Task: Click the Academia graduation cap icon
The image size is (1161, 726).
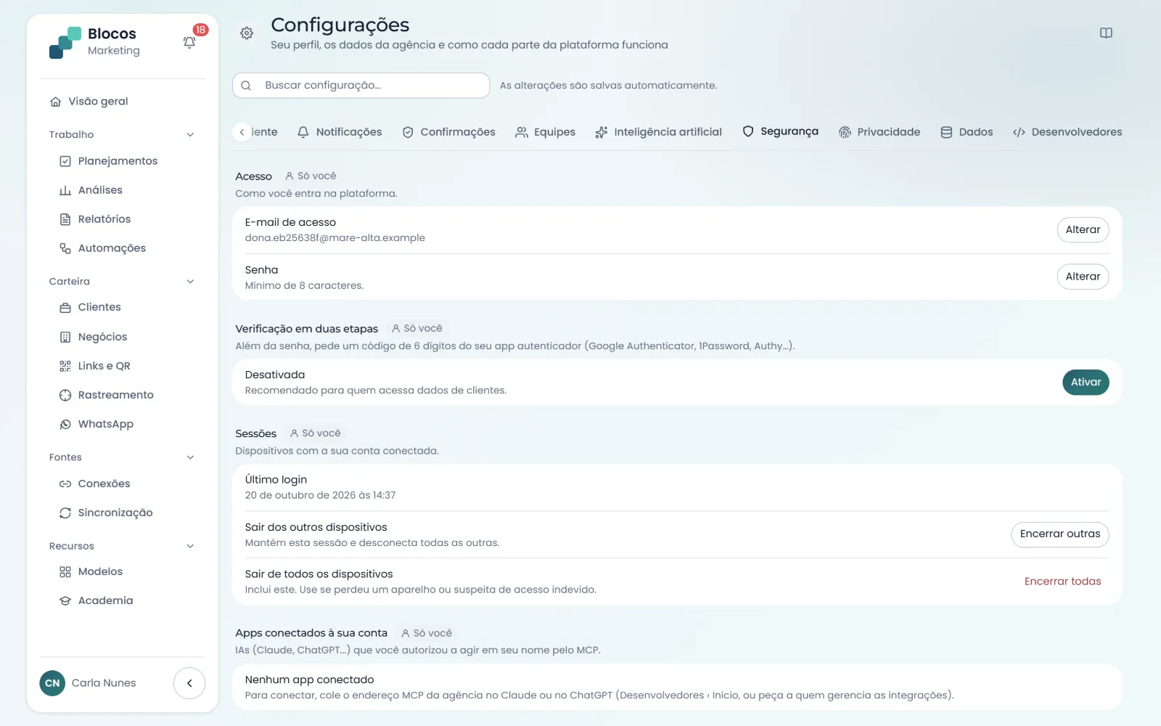Action: point(65,601)
